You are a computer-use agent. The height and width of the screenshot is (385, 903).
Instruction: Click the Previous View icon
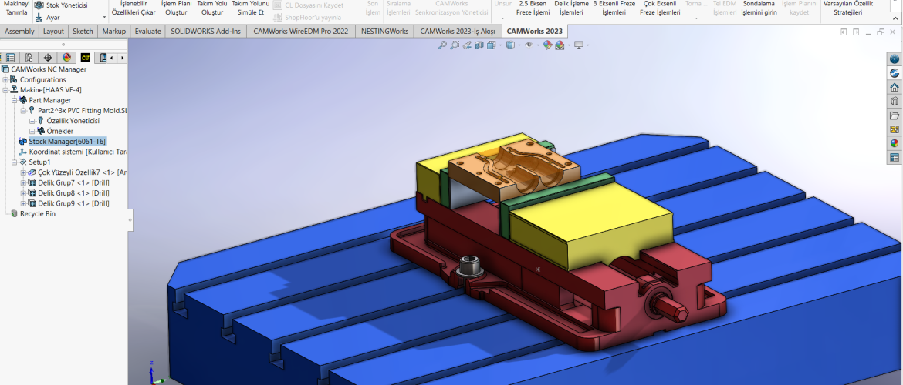[x=467, y=45]
